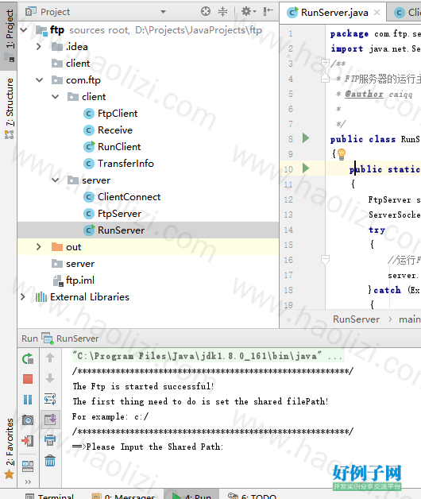Viewport: 421px width, 499px height.
Task: Switch to the RunServer.java editor tab
Action: [x=333, y=13]
